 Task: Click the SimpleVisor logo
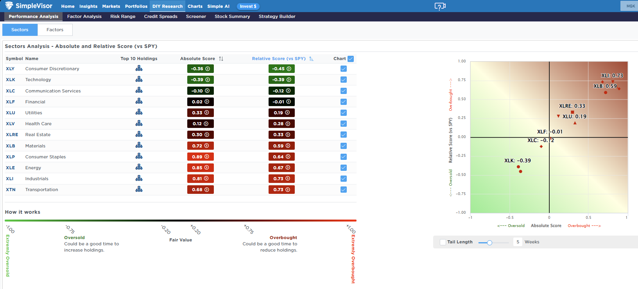coord(29,6)
